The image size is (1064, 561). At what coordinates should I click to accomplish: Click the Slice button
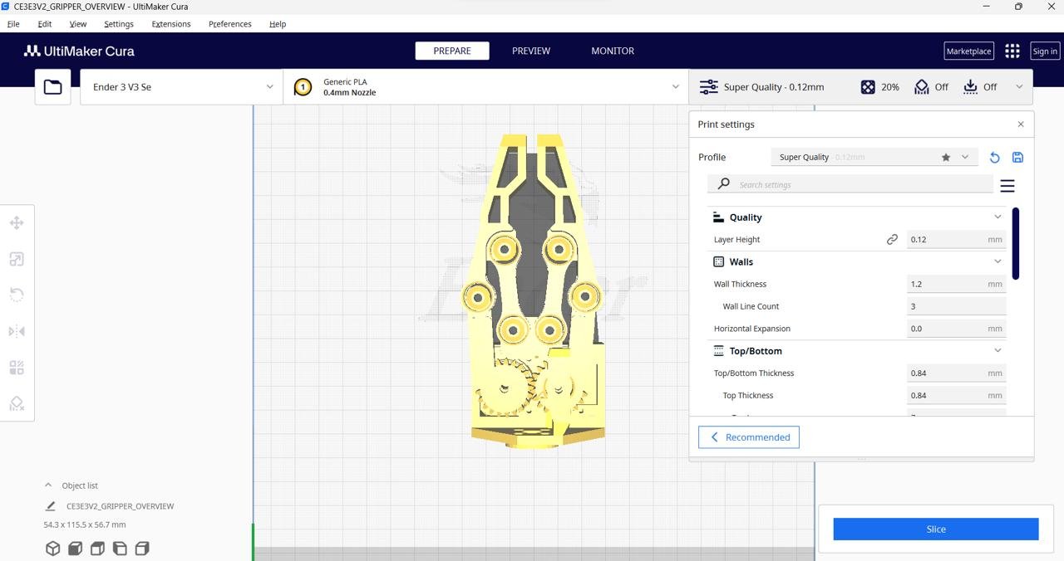[x=936, y=529]
